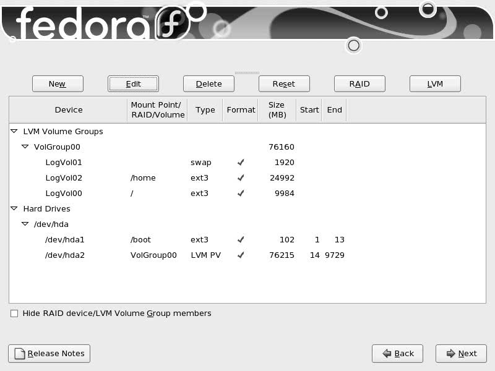Go Back to the previous step
Image resolution: width=495 pixels, height=371 pixels.
[397, 354]
